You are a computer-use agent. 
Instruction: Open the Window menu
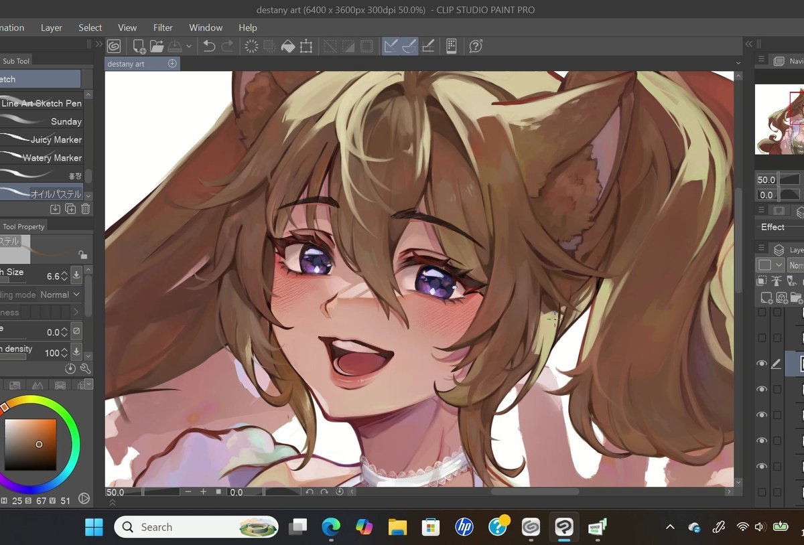pos(206,27)
